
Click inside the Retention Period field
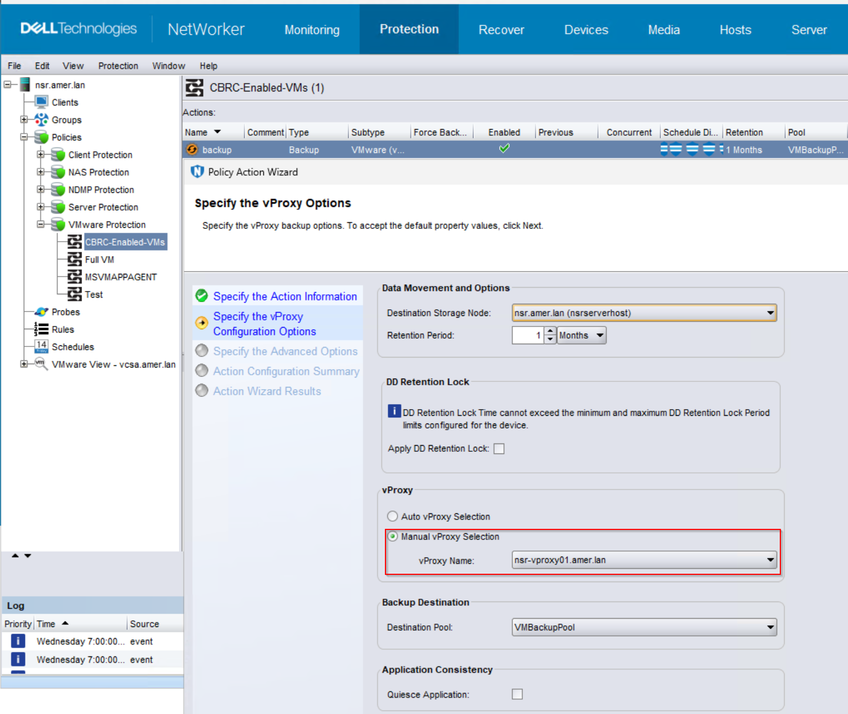point(528,335)
